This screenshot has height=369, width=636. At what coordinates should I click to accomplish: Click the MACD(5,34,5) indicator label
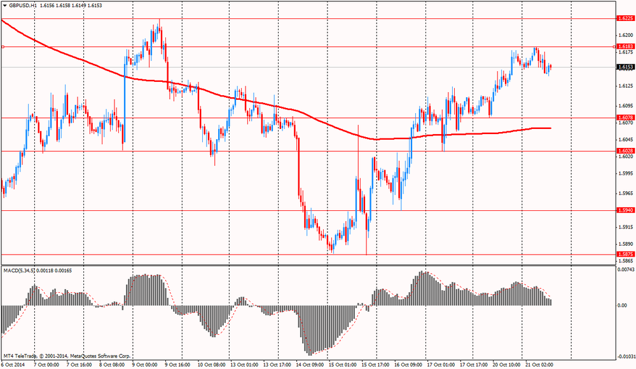(20, 271)
